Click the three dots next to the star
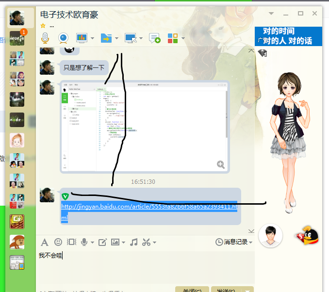This screenshot has height=292, width=329. pyautogui.click(x=52, y=27)
